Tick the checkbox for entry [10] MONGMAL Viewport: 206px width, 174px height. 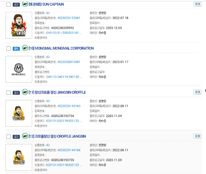(x=9, y=49)
